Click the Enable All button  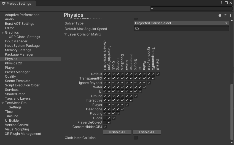(147, 132)
